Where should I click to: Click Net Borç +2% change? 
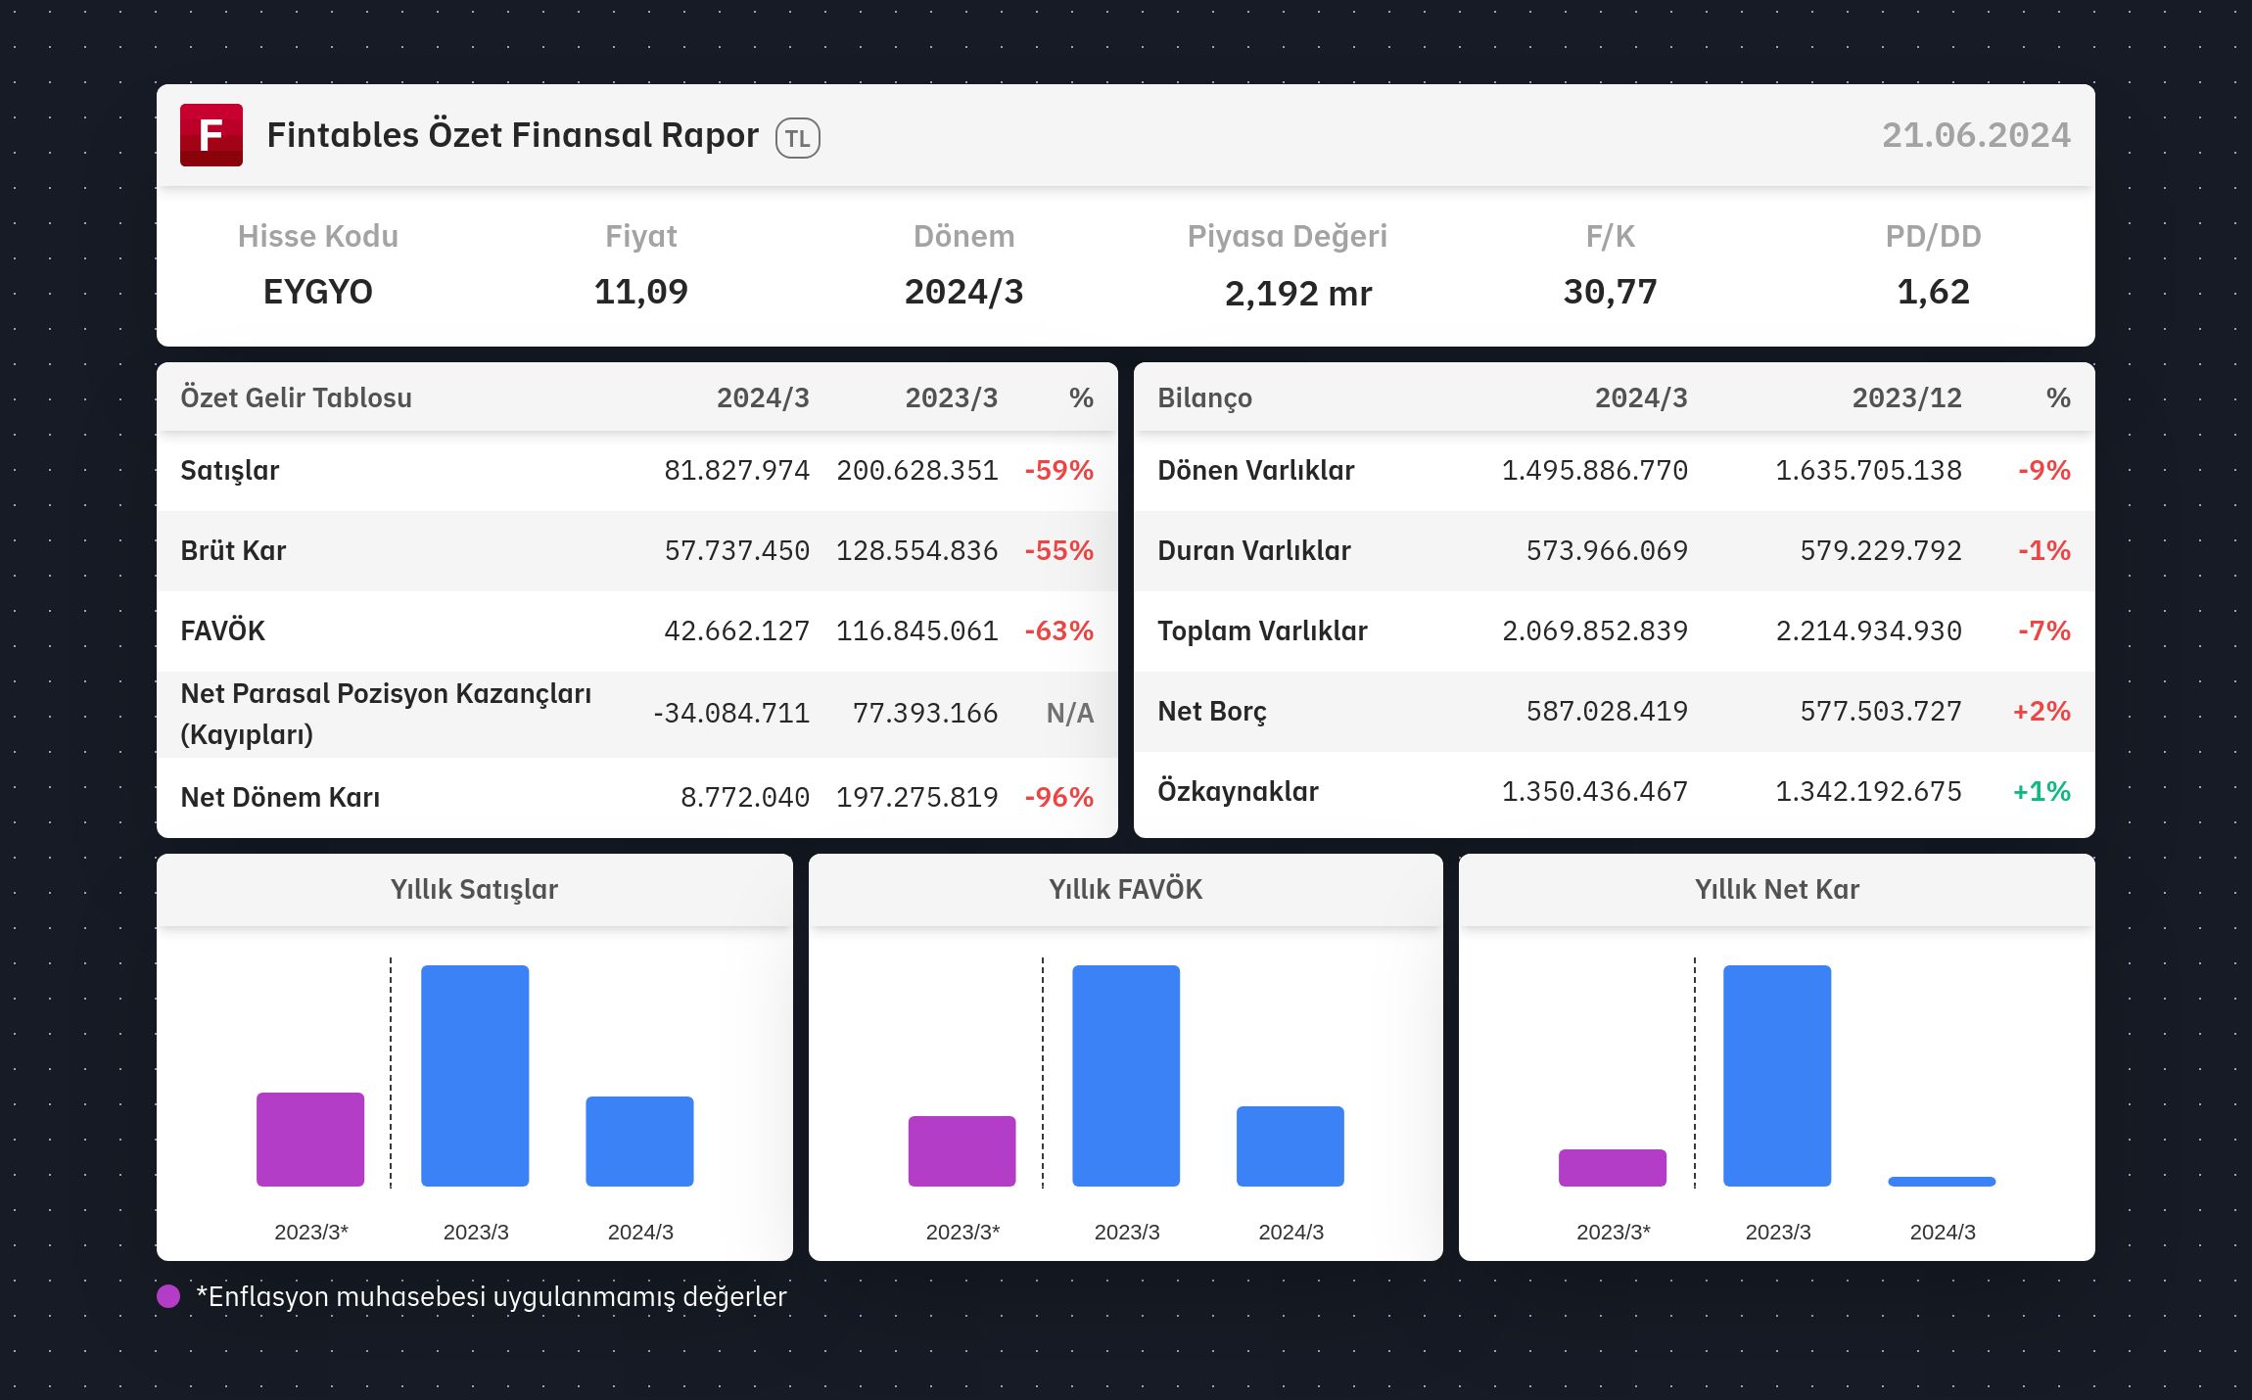pos(2041,711)
